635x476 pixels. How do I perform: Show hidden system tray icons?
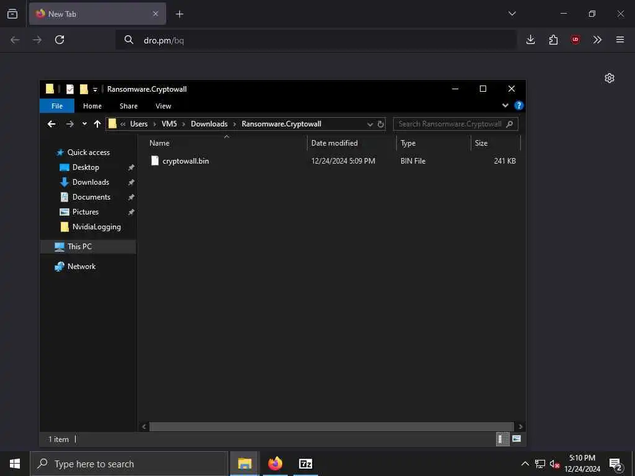pos(525,464)
